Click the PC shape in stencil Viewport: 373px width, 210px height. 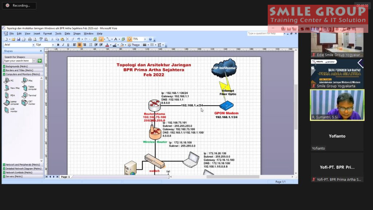point(7,81)
